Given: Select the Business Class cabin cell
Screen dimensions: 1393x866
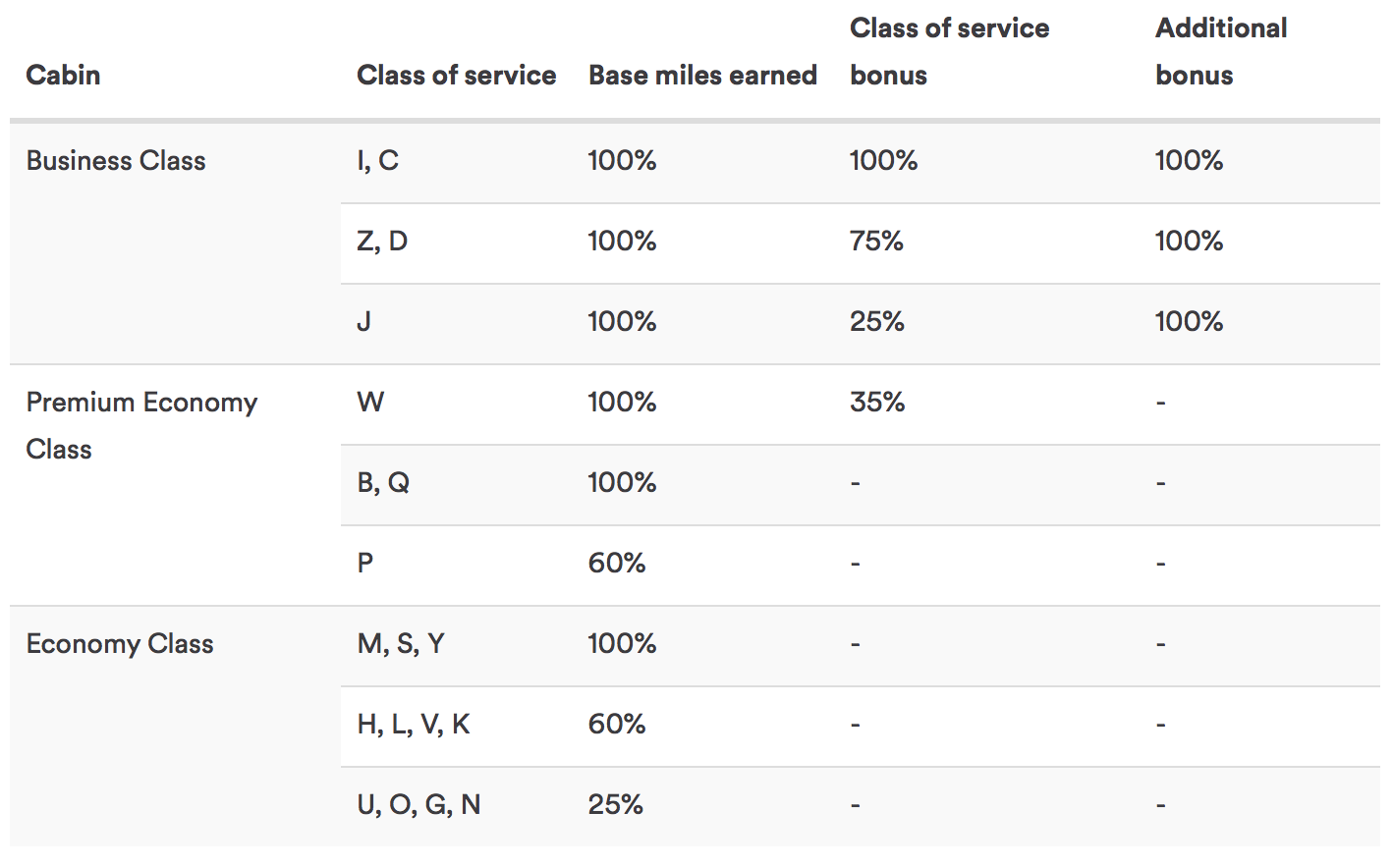Looking at the screenshot, I should pos(116,161).
